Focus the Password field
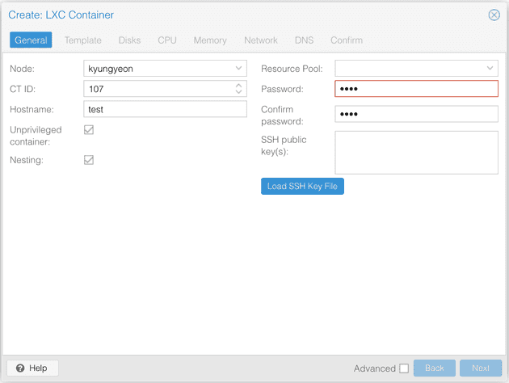 point(416,89)
